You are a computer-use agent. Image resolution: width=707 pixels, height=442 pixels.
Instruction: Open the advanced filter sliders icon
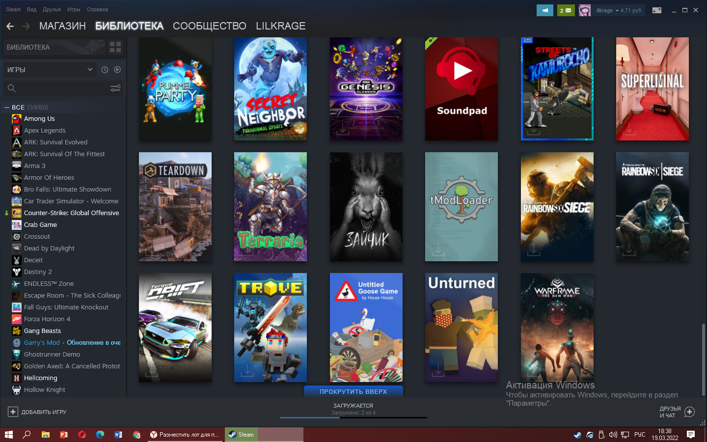[115, 88]
